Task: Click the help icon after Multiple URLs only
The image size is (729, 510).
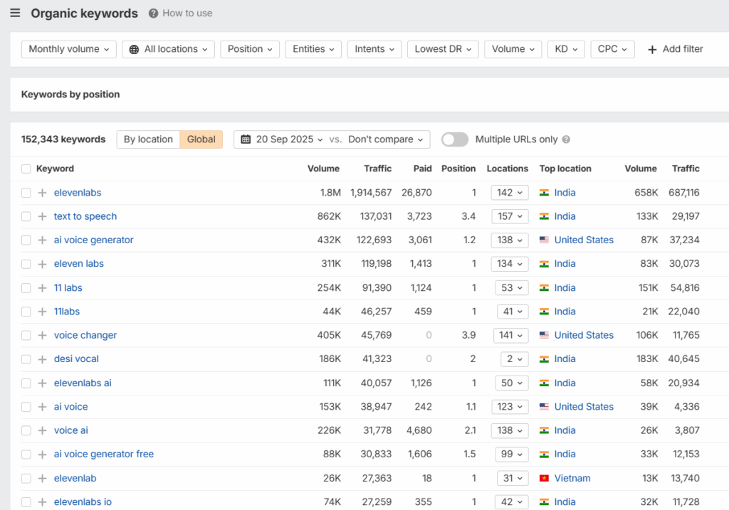Action: click(566, 139)
